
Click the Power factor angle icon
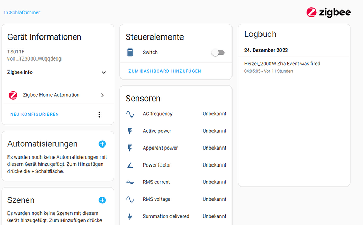[130, 165]
